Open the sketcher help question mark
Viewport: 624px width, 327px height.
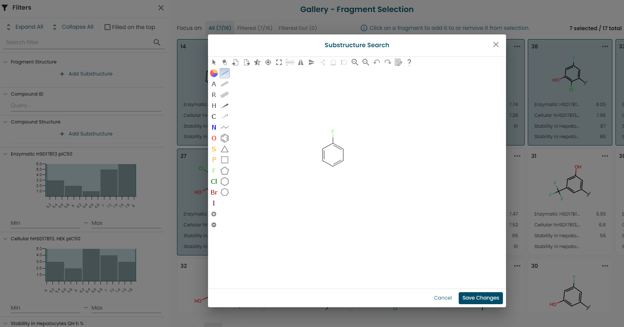tap(409, 62)
